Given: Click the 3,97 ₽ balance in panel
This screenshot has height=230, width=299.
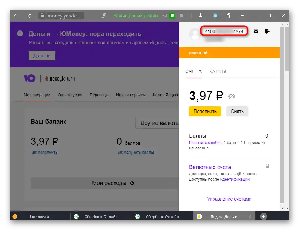Looking at the screenshot, I should click(206, 96).
